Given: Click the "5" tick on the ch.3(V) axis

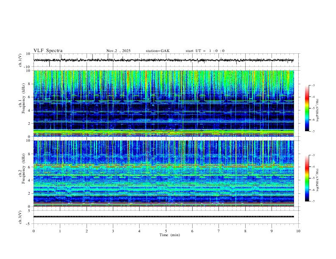Looking at the screenshot, I should click(30, 211).
